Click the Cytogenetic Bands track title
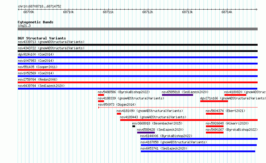Screen dimensions: 266x163 click(x=36, y=22)
